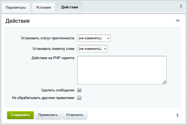Click the Установить пометку спам label text
The image size is (187, 125).
coord(53,49)
